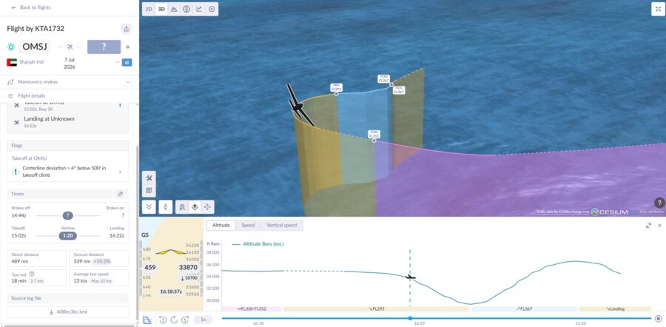Collapse the bottom panel with double chevron
666x327 pixels.
pyautogui.click(x=149, y=207)
